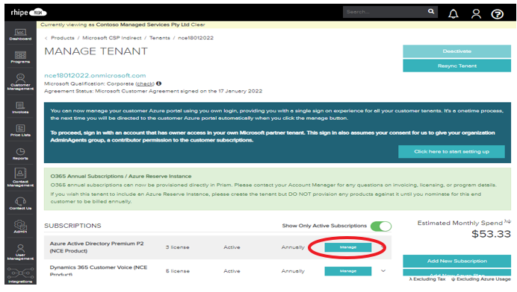This screenshot has height=292, width=517.
Task: Go to Microsoft CSP Indirect breadcrumb
Action: coord(112,38)
